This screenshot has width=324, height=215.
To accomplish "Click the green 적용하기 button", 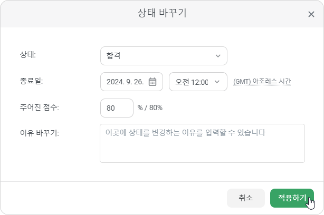I will (292, 198).
